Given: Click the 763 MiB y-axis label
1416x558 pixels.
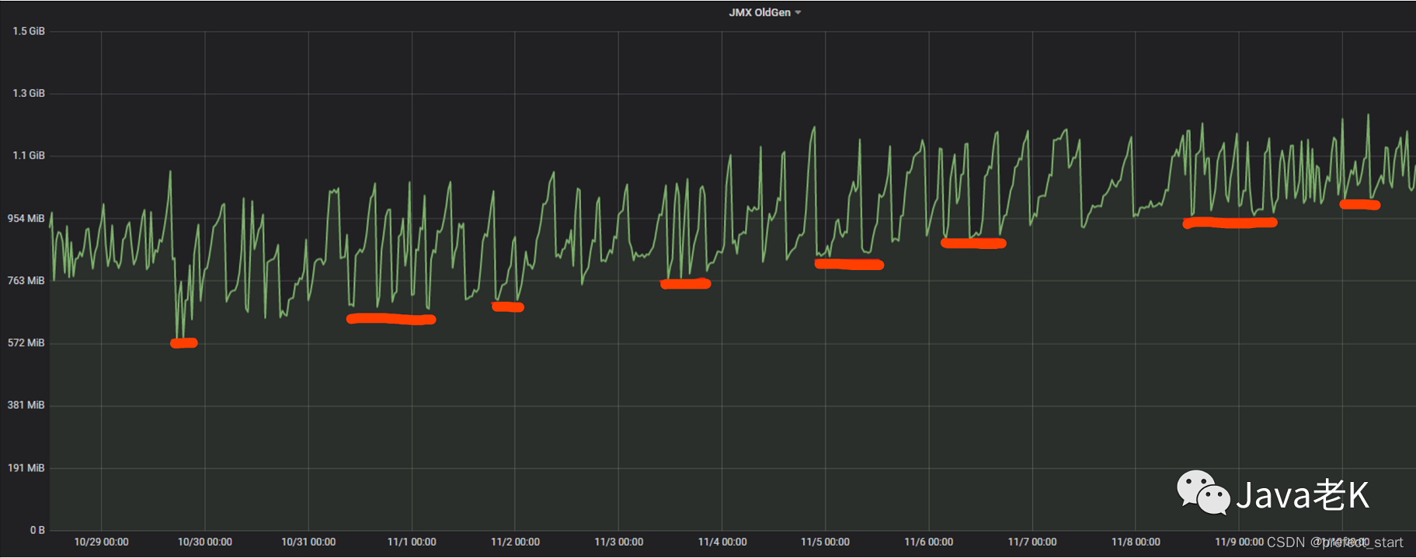Looking at the screenshot, I should pos(26,280).
